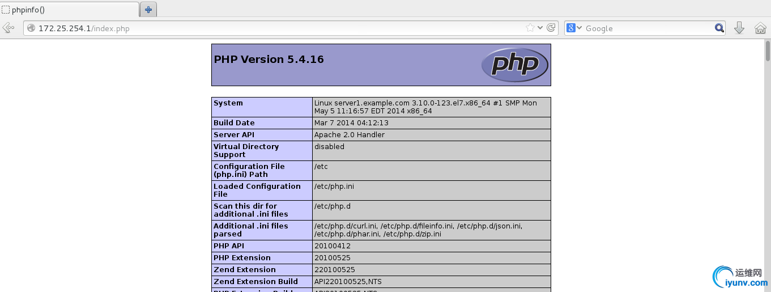This screenshot has height=292, width=771.
Task: Click the System row label
Action: tap(228, 103)
